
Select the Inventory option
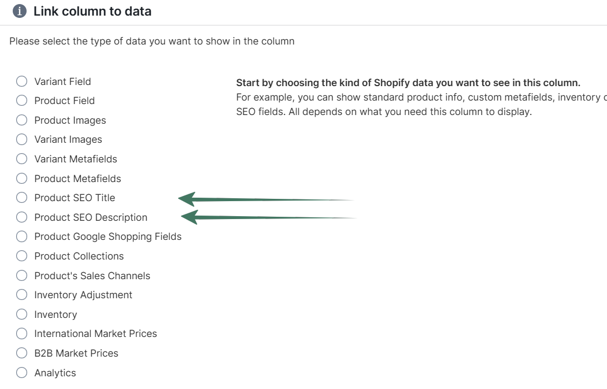[21, 314]
